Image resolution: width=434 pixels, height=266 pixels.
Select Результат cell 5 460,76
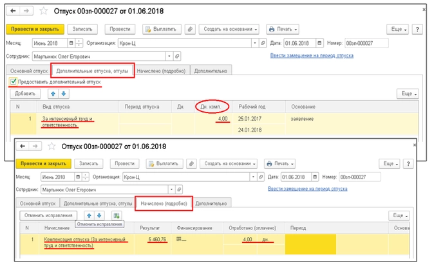pos(157,239)
